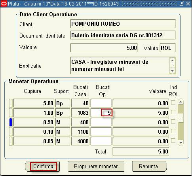
Task: Click the Explicatie scroll down arrow
Action: tap(172, 70)
